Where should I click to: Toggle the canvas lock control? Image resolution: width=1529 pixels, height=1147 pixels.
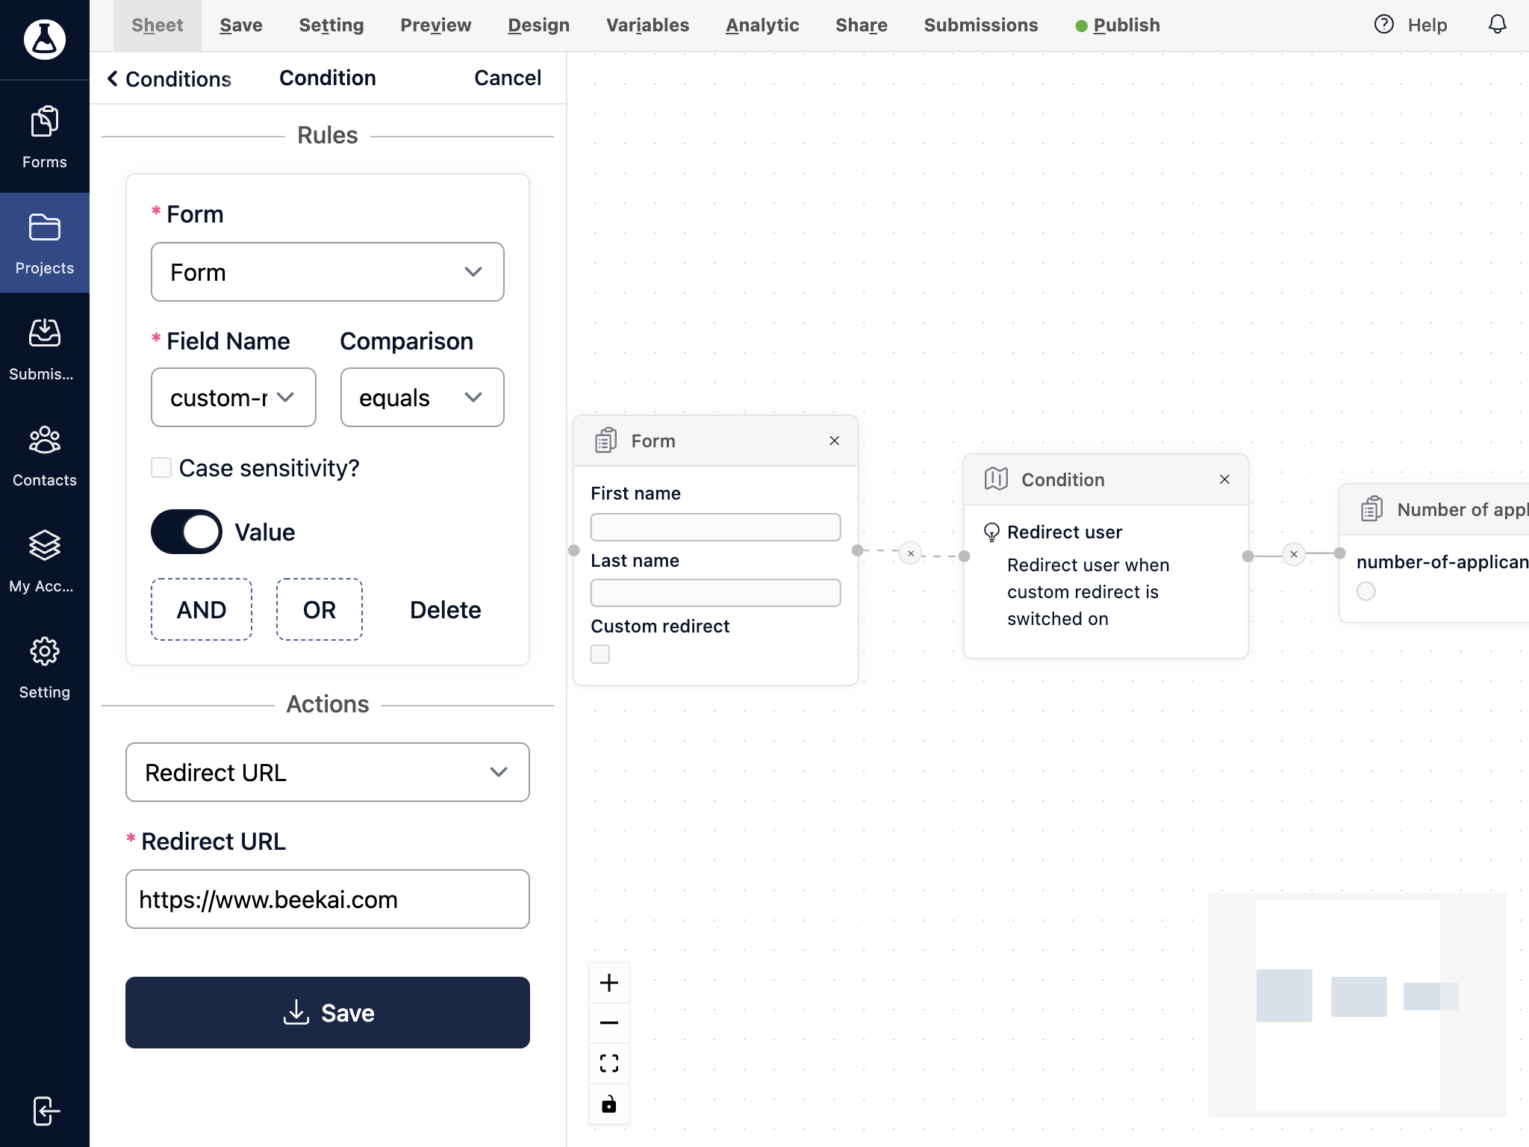[609, 1103]
